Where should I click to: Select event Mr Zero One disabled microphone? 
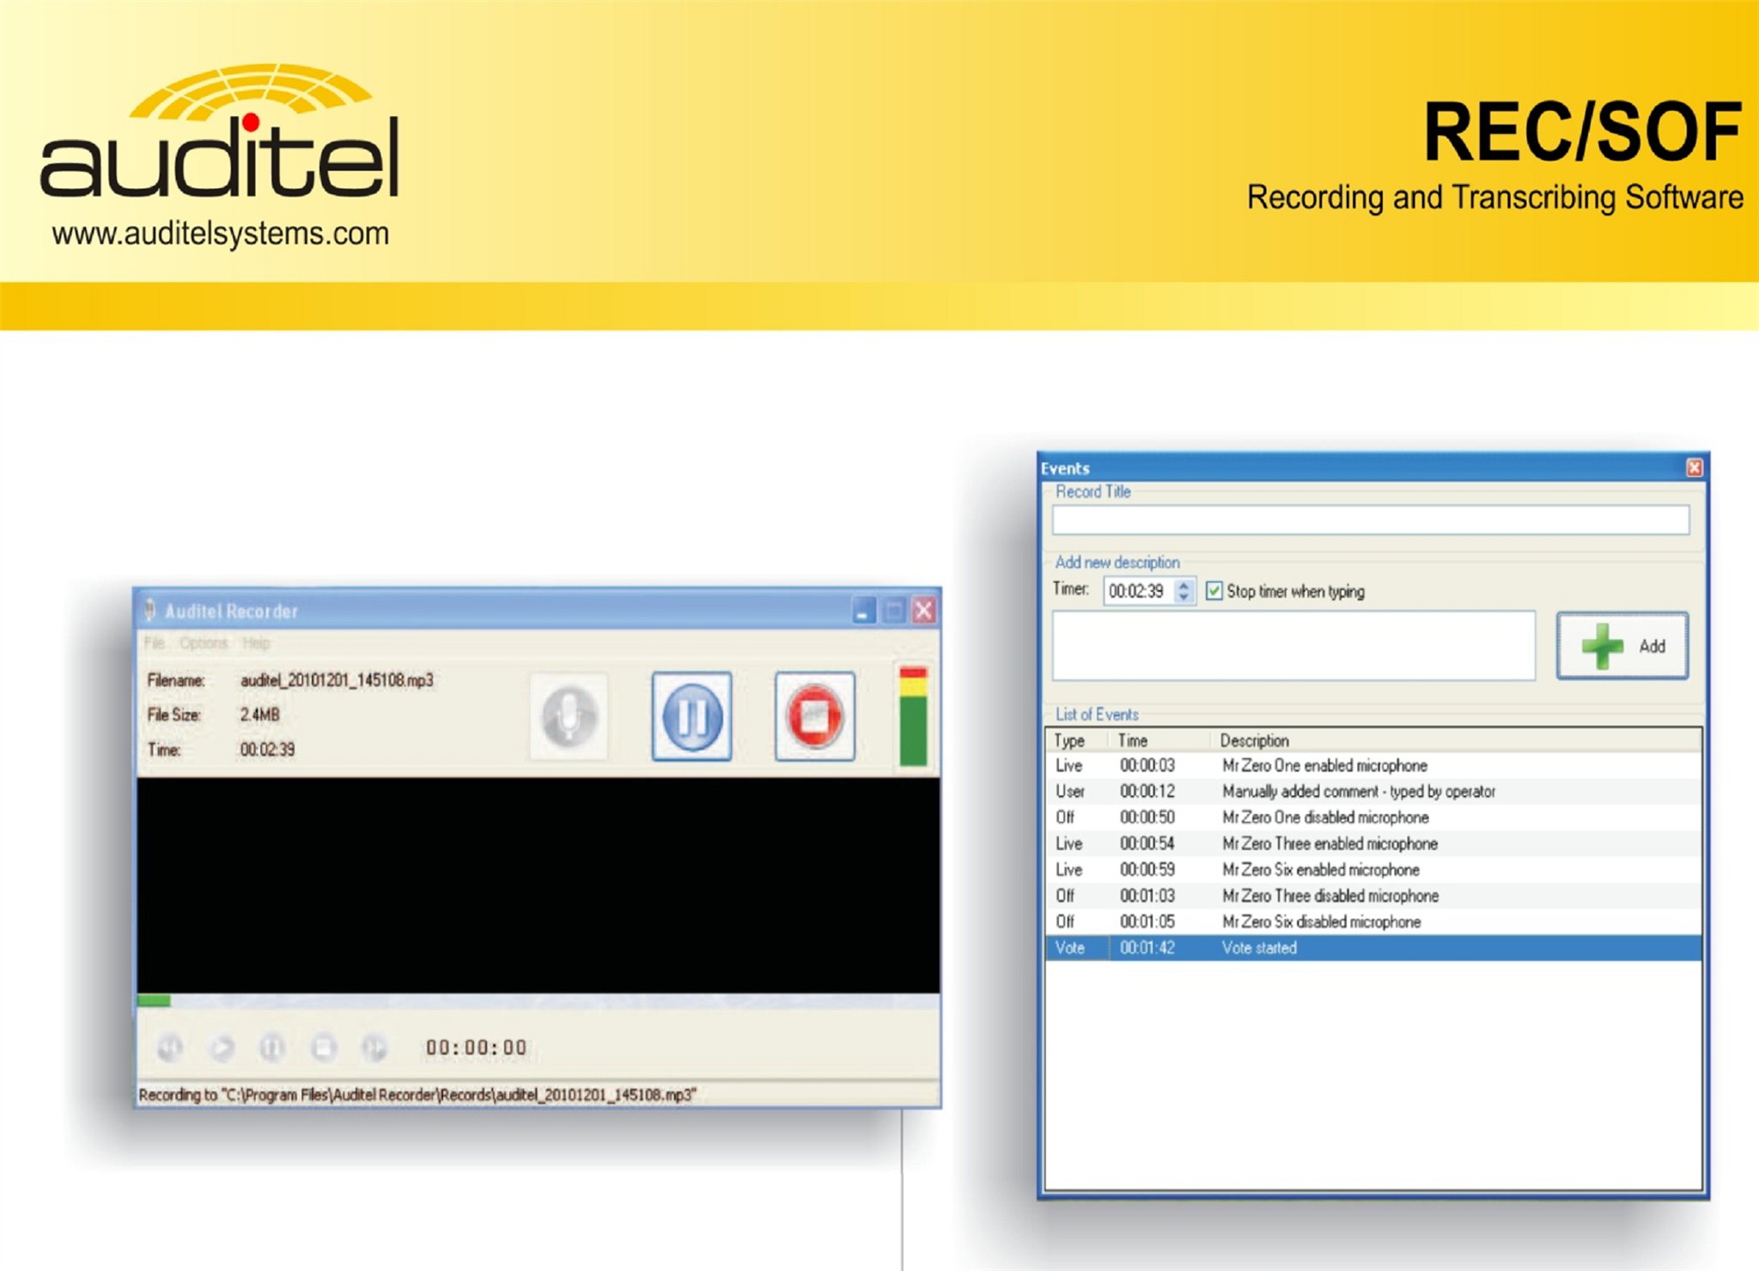tap(1373, 818)
